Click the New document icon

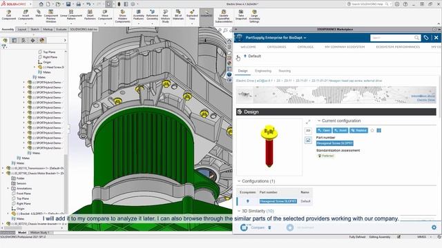48,4
